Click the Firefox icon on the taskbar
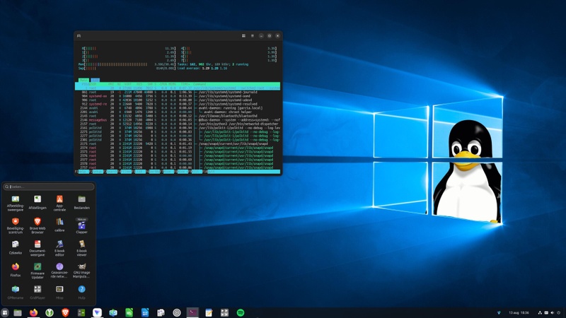The width and height of the screenshot is (566, 318). [33, 312]
